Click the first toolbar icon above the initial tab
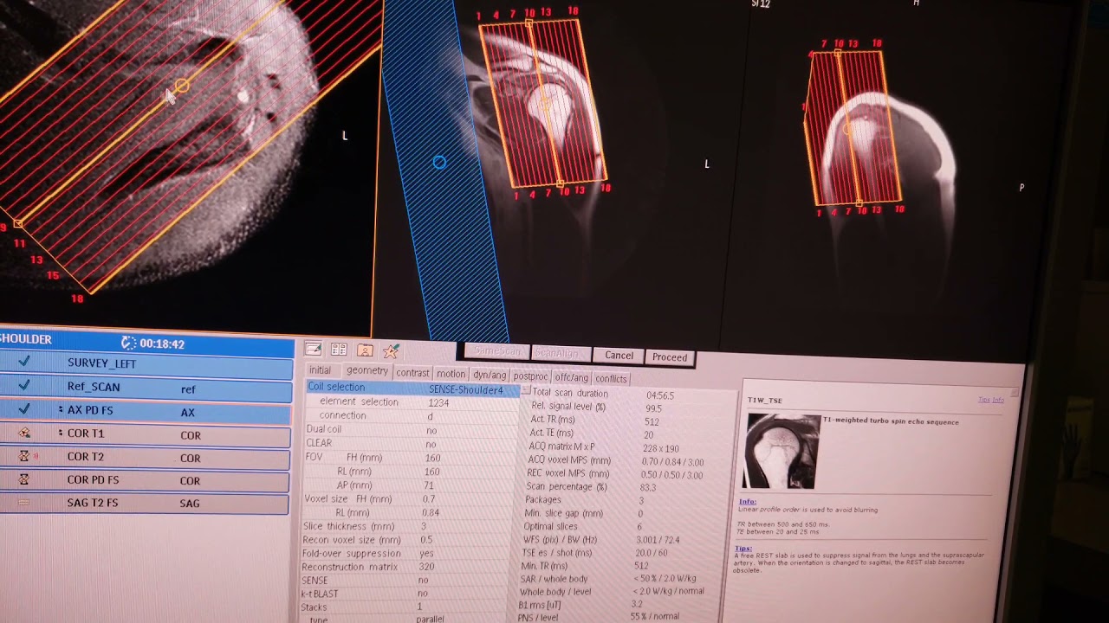 (314, 350)
